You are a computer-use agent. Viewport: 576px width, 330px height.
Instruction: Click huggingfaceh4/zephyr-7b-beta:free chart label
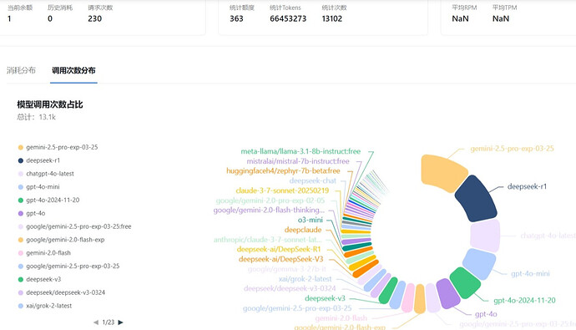[283, 171]
